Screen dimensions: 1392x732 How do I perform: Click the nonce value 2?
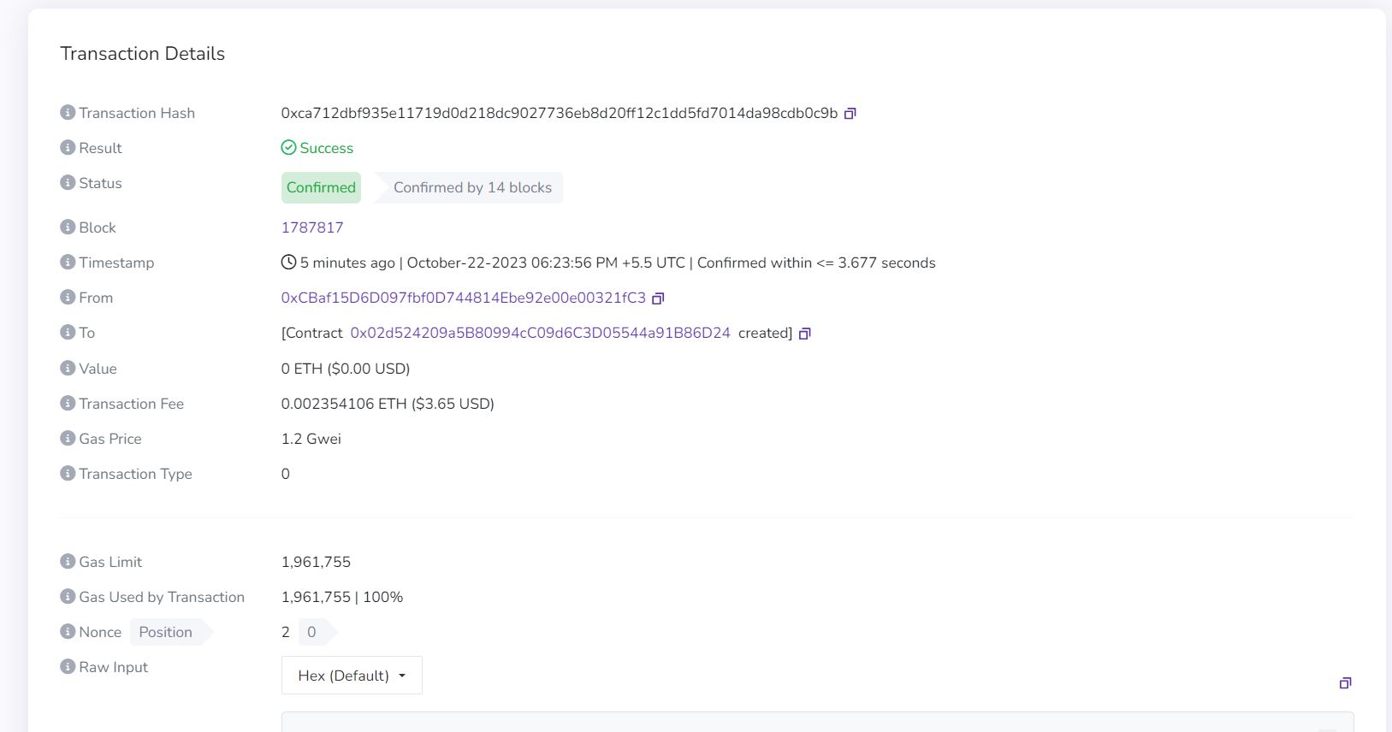[x=286, y=632]
